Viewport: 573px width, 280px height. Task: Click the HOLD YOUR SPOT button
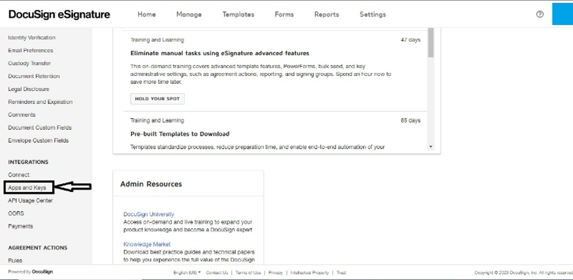157,98
